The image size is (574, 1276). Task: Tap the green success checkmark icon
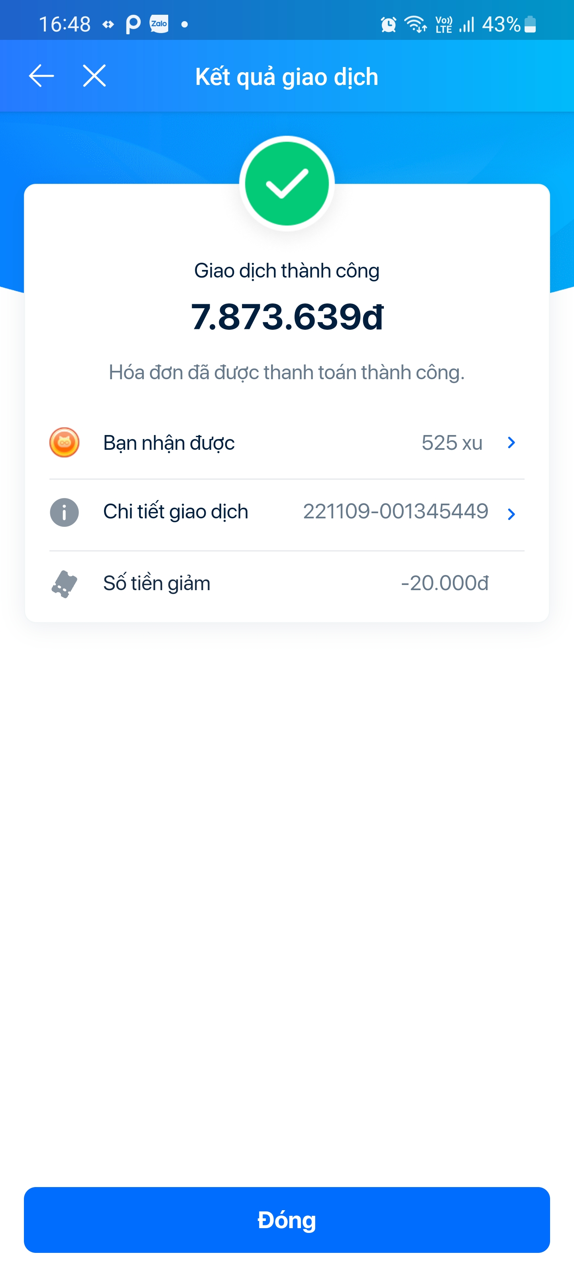287,183
